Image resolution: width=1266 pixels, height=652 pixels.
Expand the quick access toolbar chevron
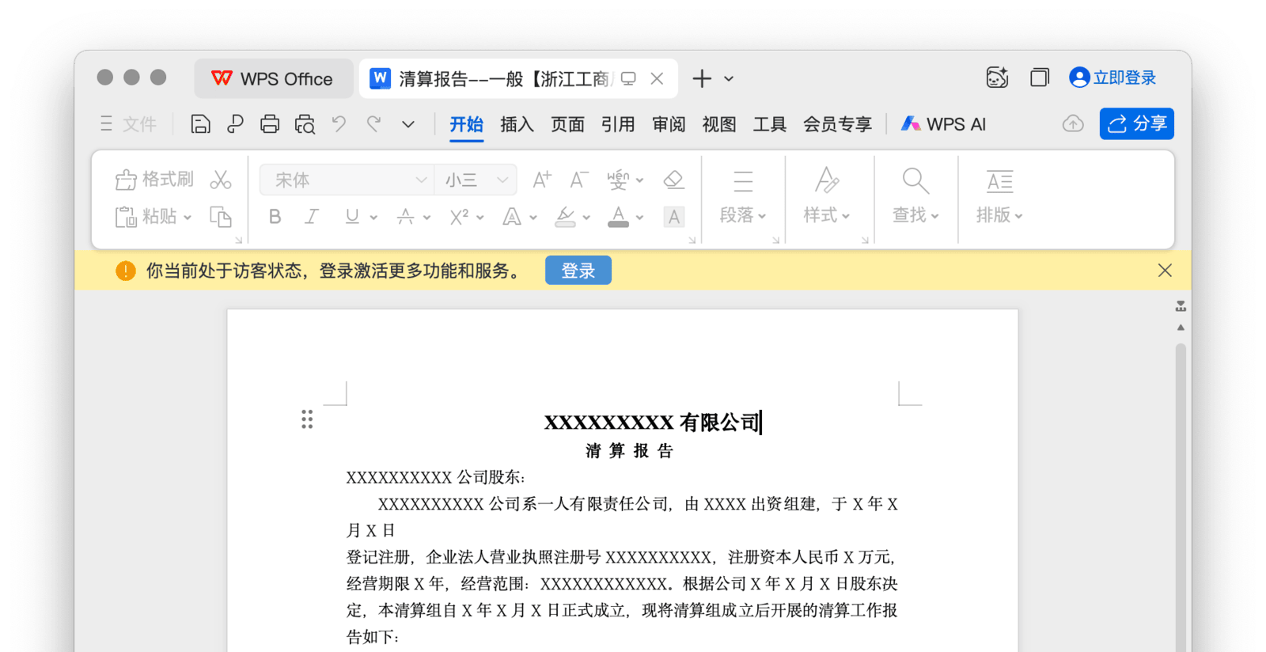[408, 124]
